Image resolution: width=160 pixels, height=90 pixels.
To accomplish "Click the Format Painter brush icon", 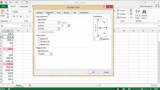I will [7, 17].
